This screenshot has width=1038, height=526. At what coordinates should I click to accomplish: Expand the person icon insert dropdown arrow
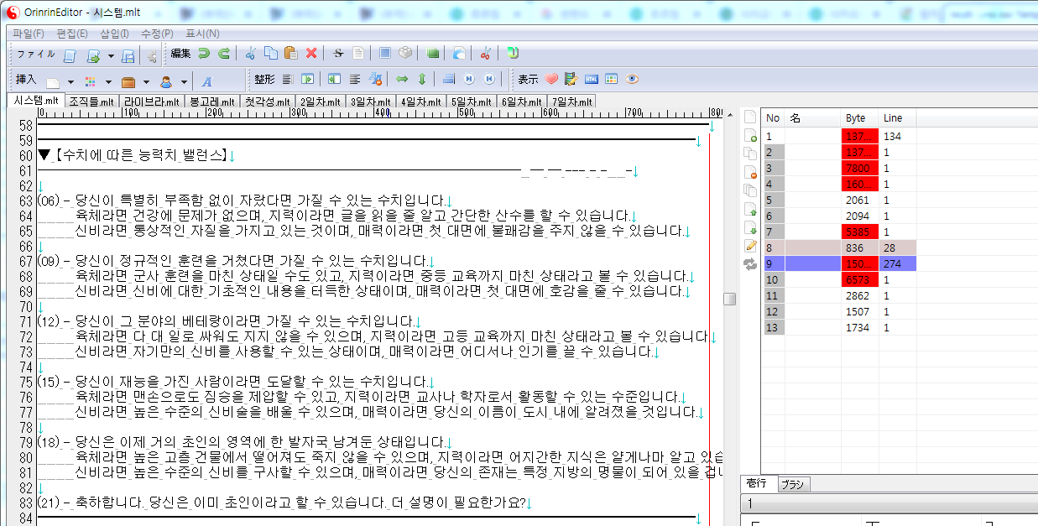(x=182, y=82)
